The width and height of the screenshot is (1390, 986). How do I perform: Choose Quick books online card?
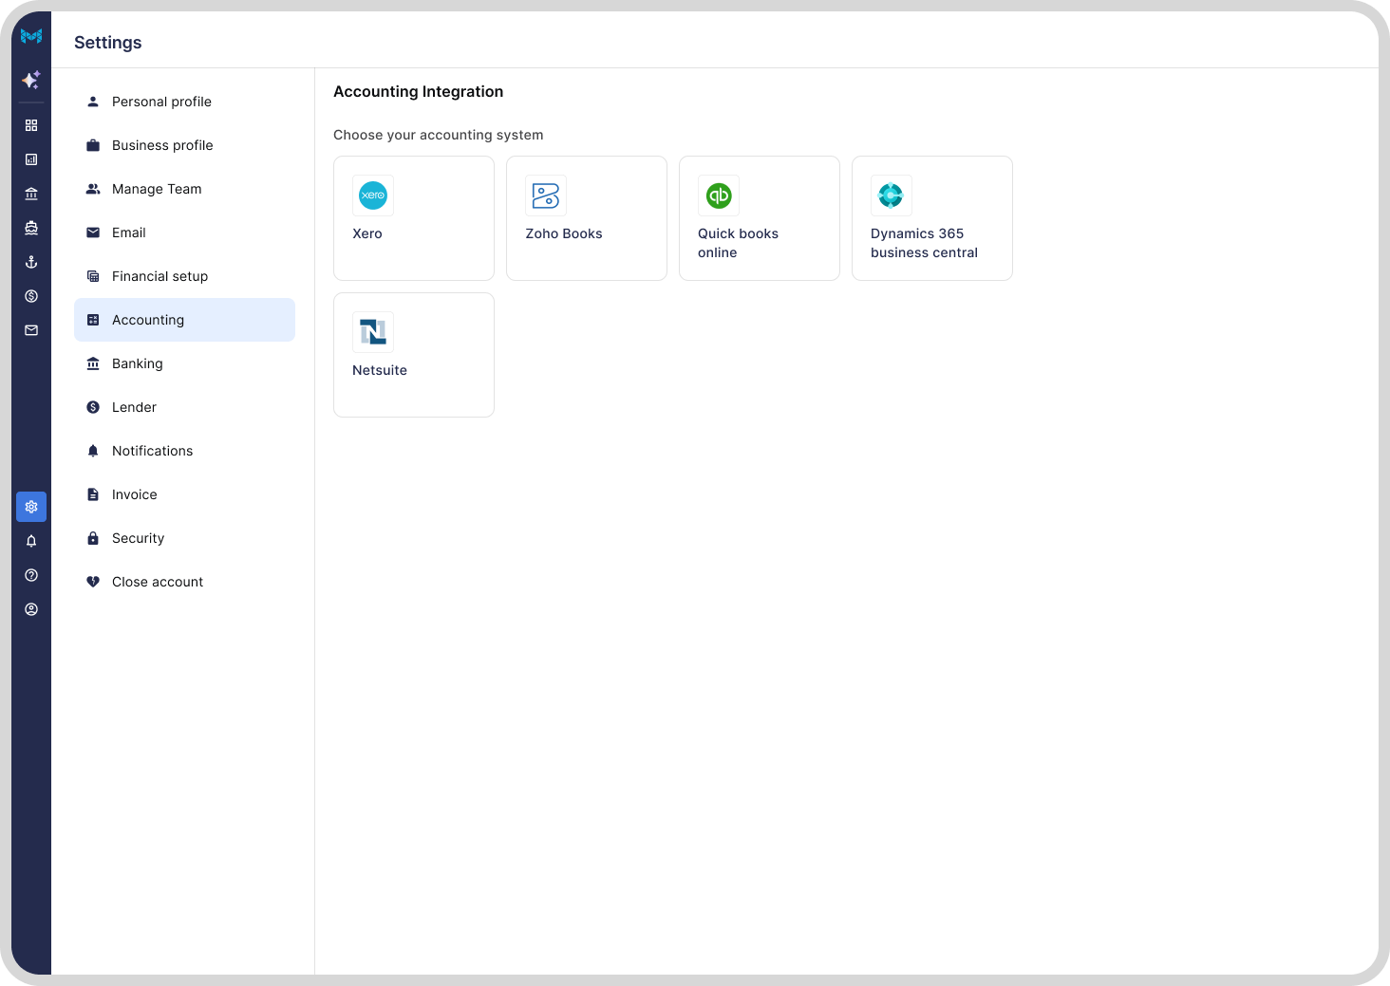[759, 217]
